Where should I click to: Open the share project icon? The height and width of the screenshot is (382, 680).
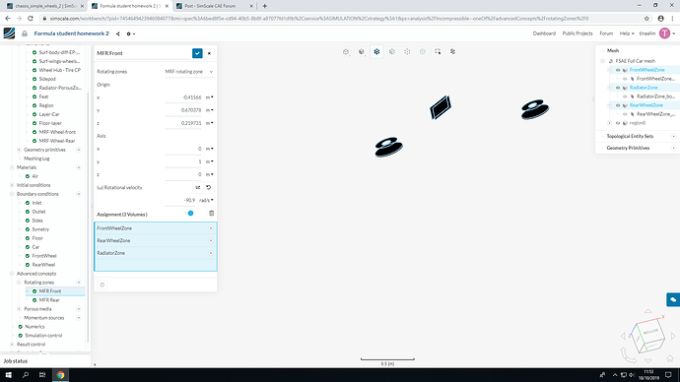(117, 33)
